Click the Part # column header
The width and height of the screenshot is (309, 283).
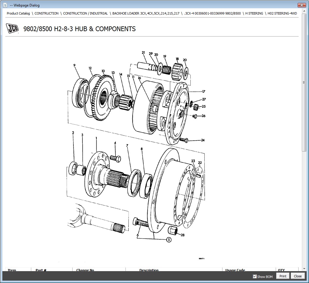(41, 270)
